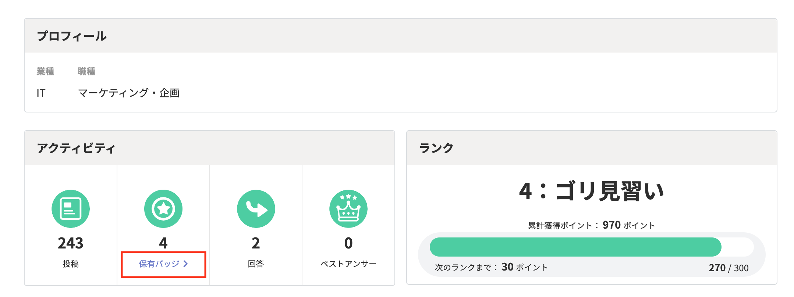Click the rank title 4：ゴリ見習い
The height and width of the screenshot is (297, 794).
click(x=592, y=191)
